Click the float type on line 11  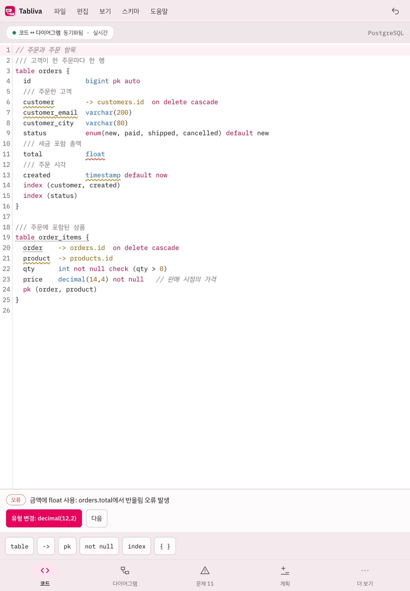tap(95, 154)
